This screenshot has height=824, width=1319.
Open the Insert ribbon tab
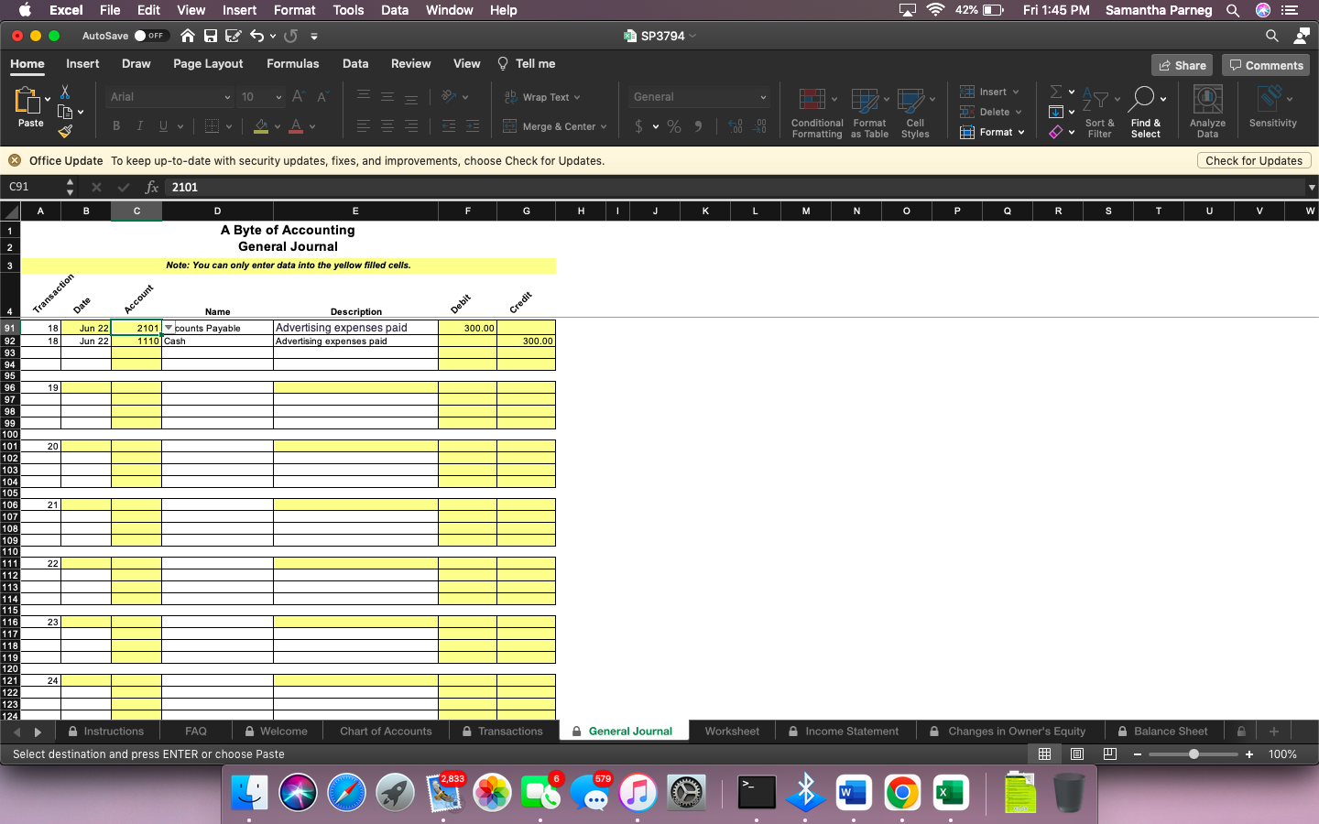click(82, 64)
